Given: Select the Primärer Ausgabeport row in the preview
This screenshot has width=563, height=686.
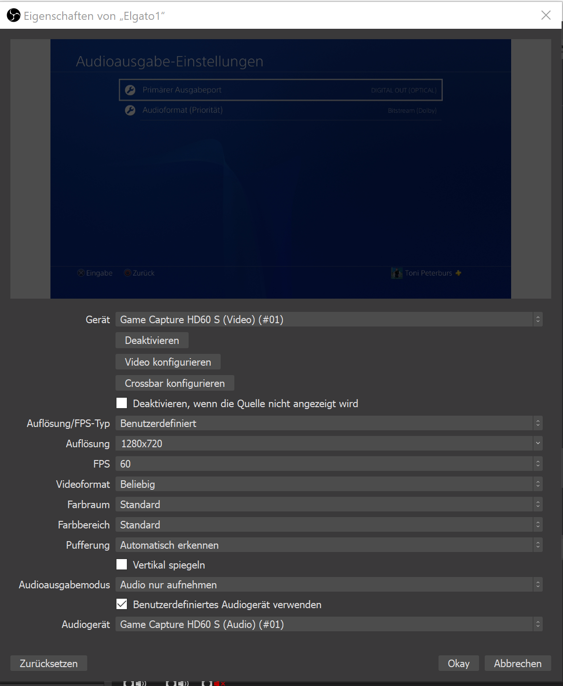Looking at the screenshot, I should (x=281, y=90).
